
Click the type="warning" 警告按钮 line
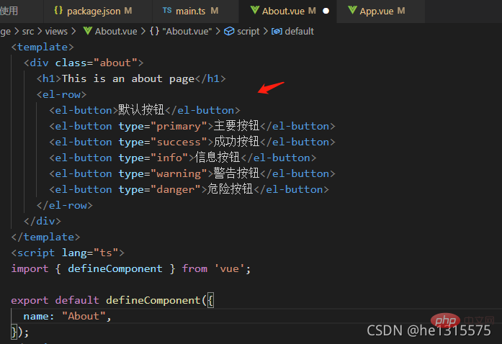pos(192,173)
